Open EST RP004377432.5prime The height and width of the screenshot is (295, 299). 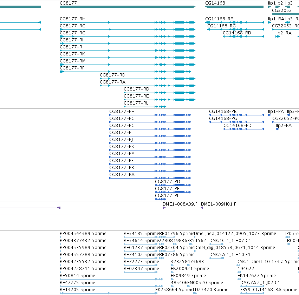(83, 241)
